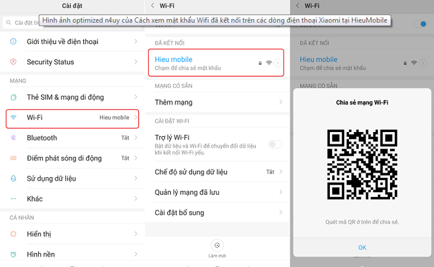The image size is (434, 267).
Task: Tap the search magnifier icon in Cài đặt
Action: coord(8,23)
